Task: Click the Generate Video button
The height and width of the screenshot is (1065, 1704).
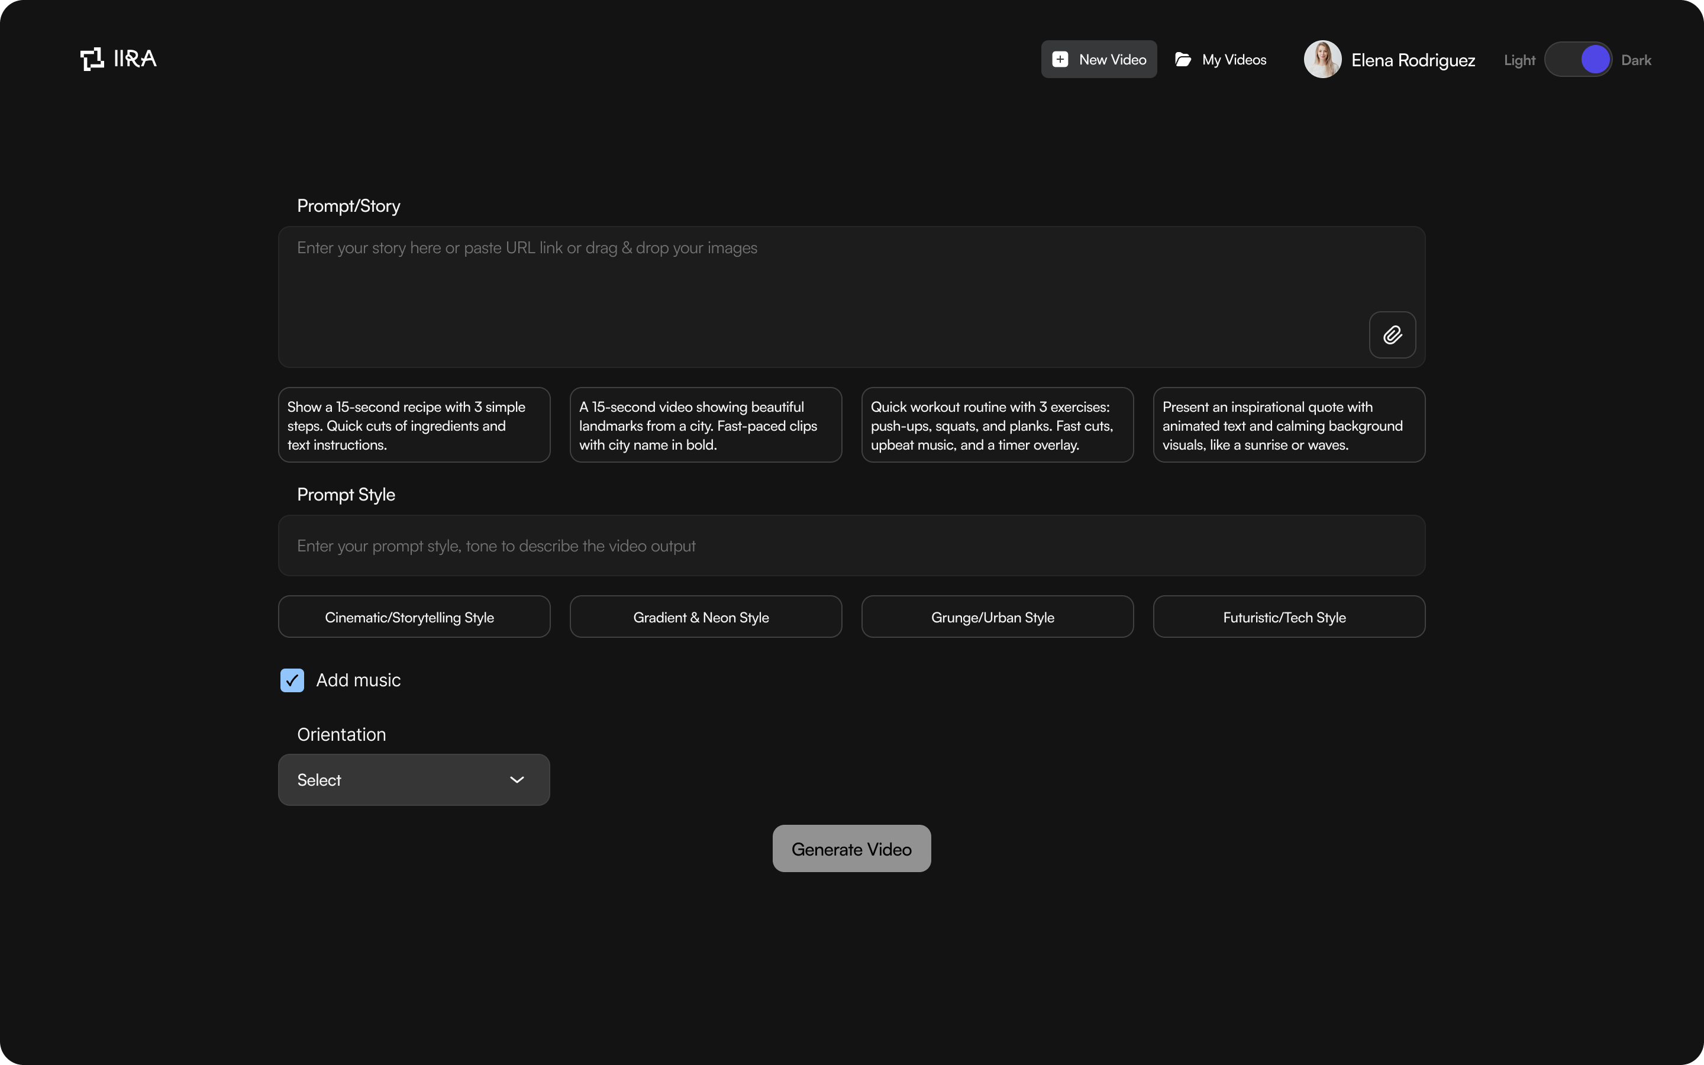Action: click(851, 849)
